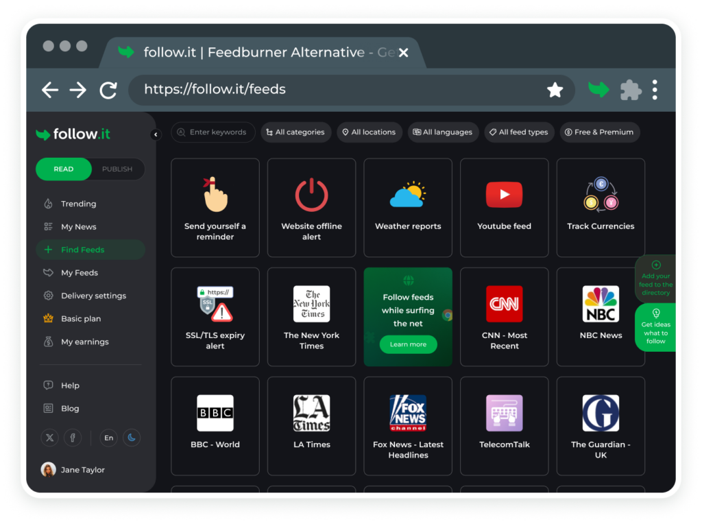Viewport: 702px width, 524px height.
Task: Click Learn more in the promo card
Action: pos(408,344)
